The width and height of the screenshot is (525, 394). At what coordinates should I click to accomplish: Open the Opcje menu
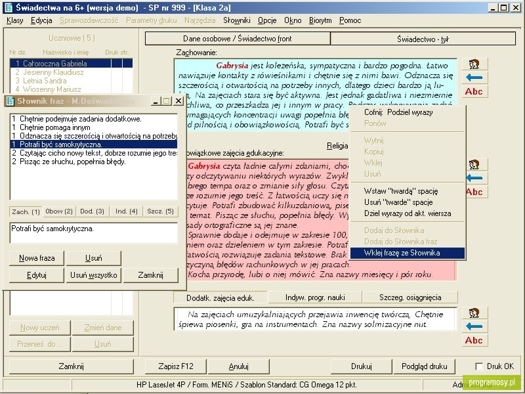(x=267, y=20)
